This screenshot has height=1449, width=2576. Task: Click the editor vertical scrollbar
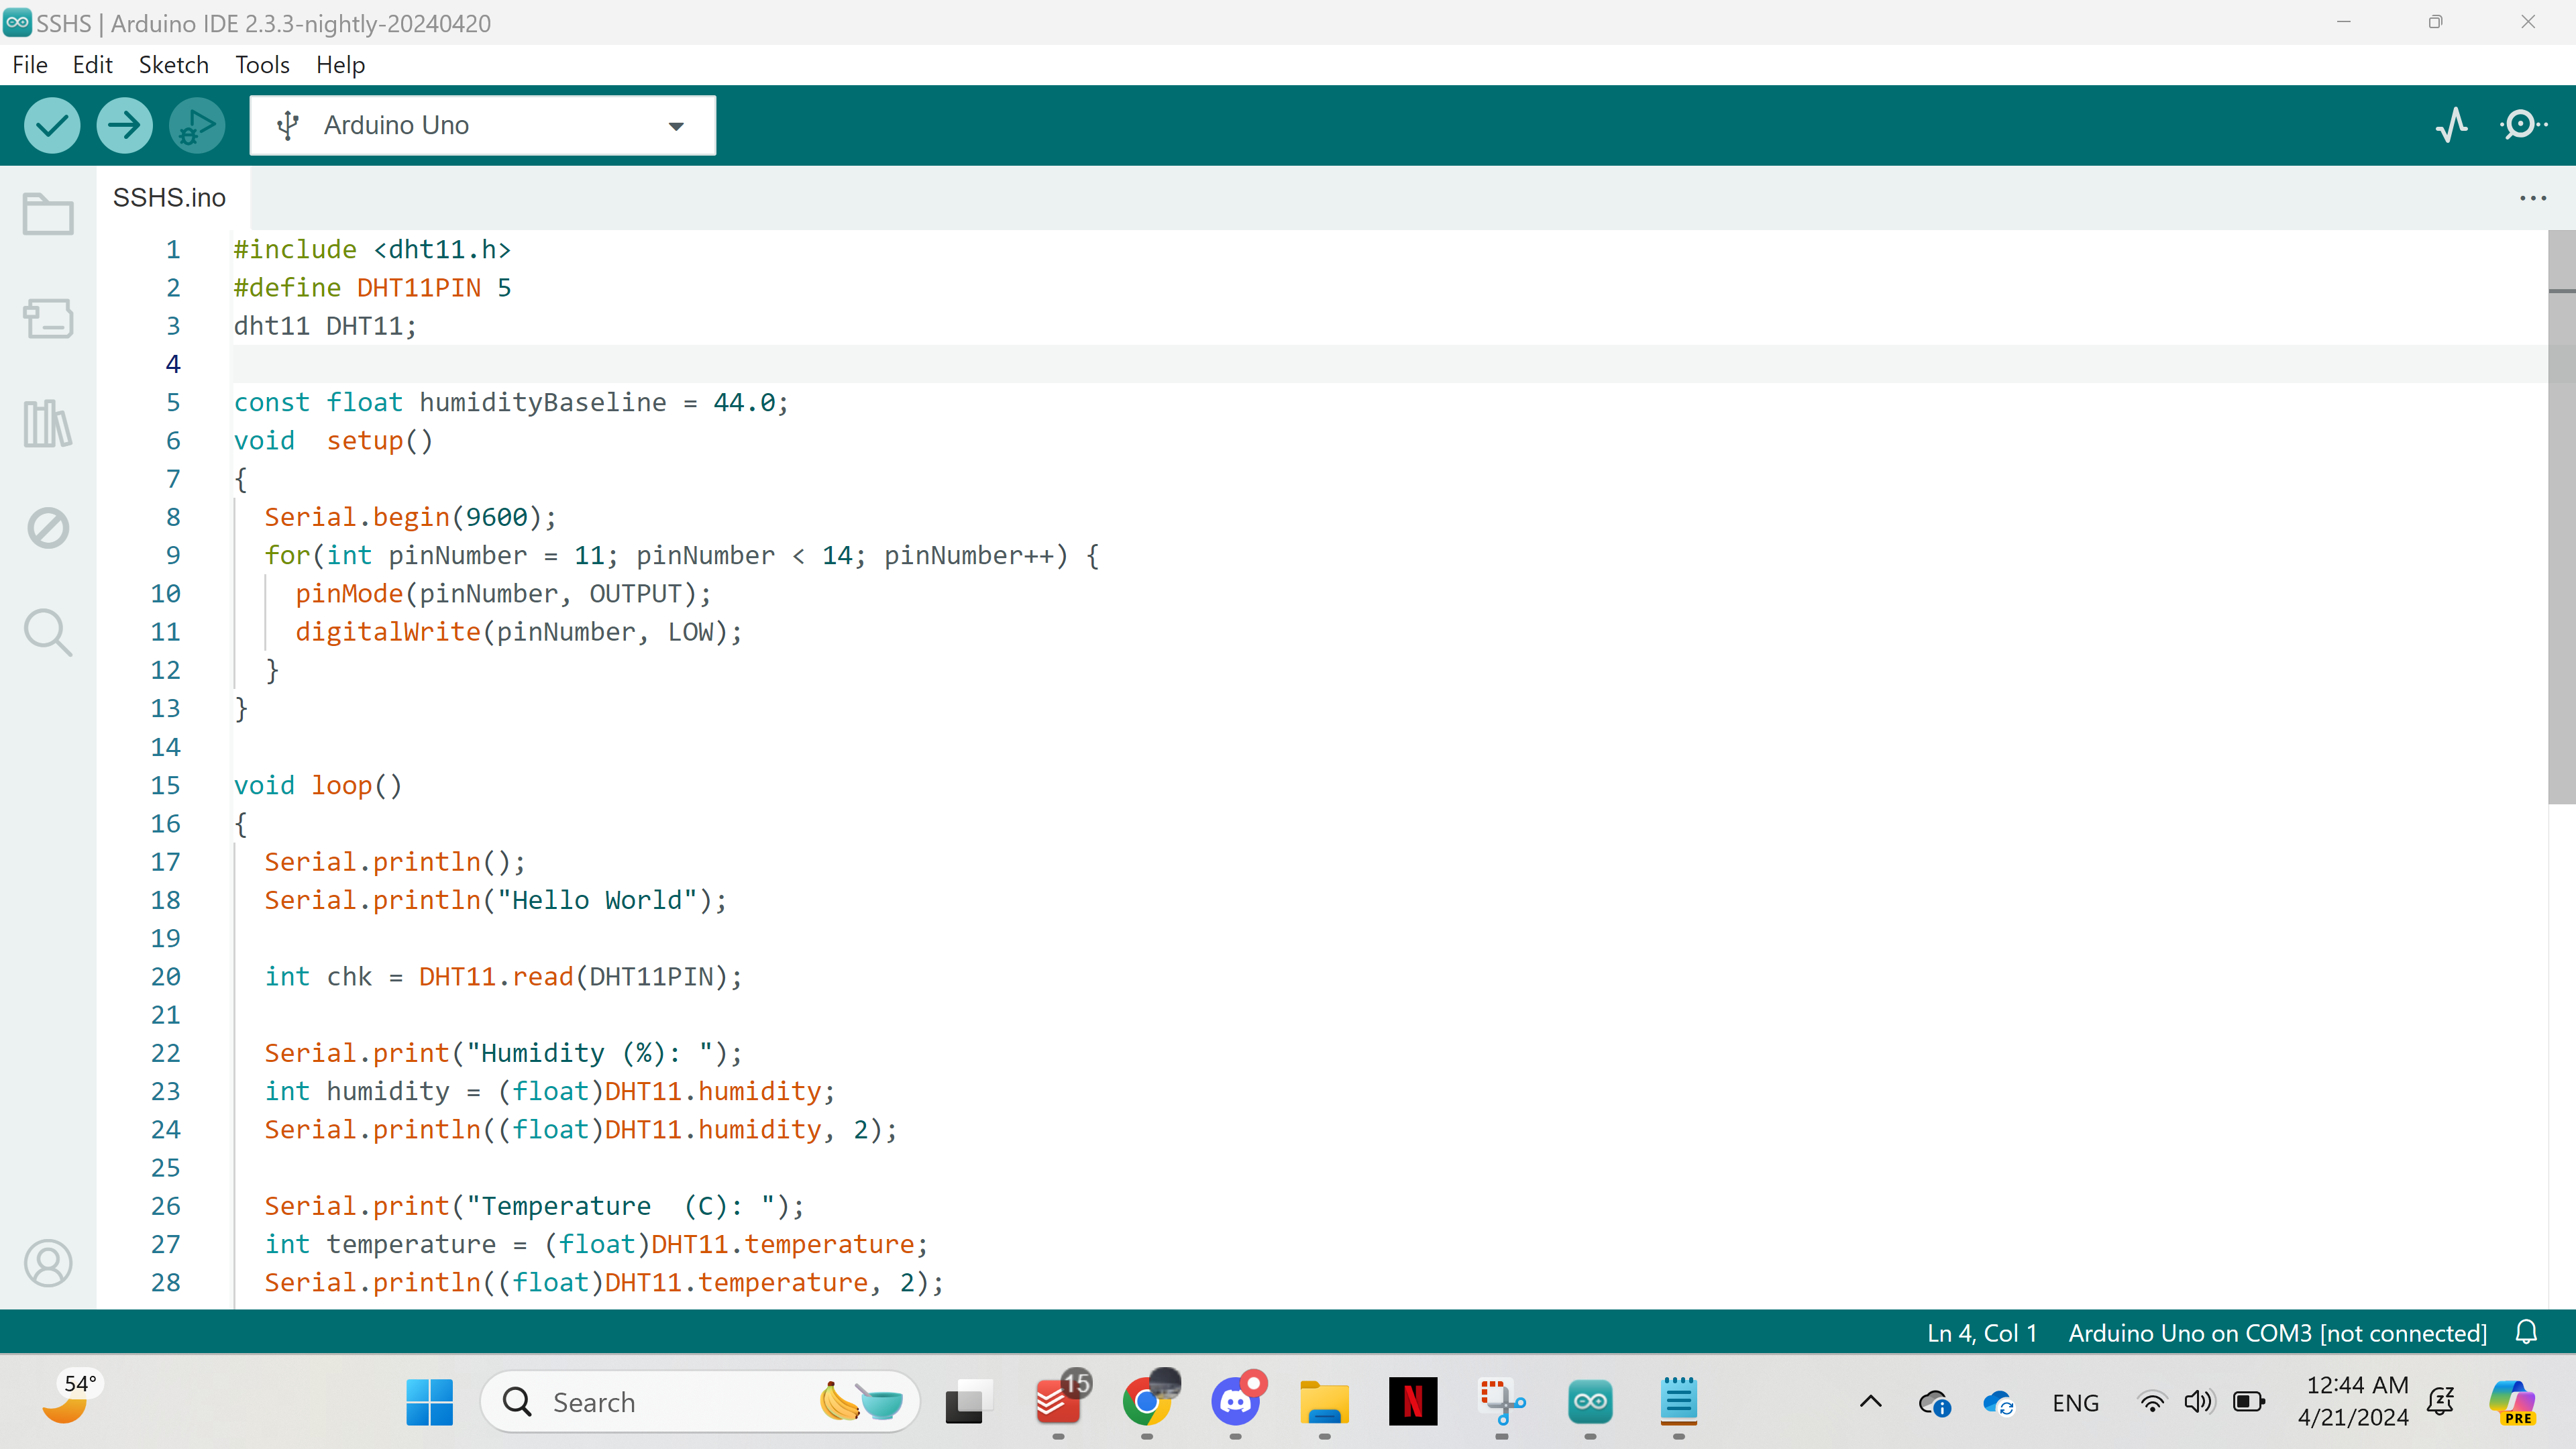pyautogui.click(x=2561, y=520)
